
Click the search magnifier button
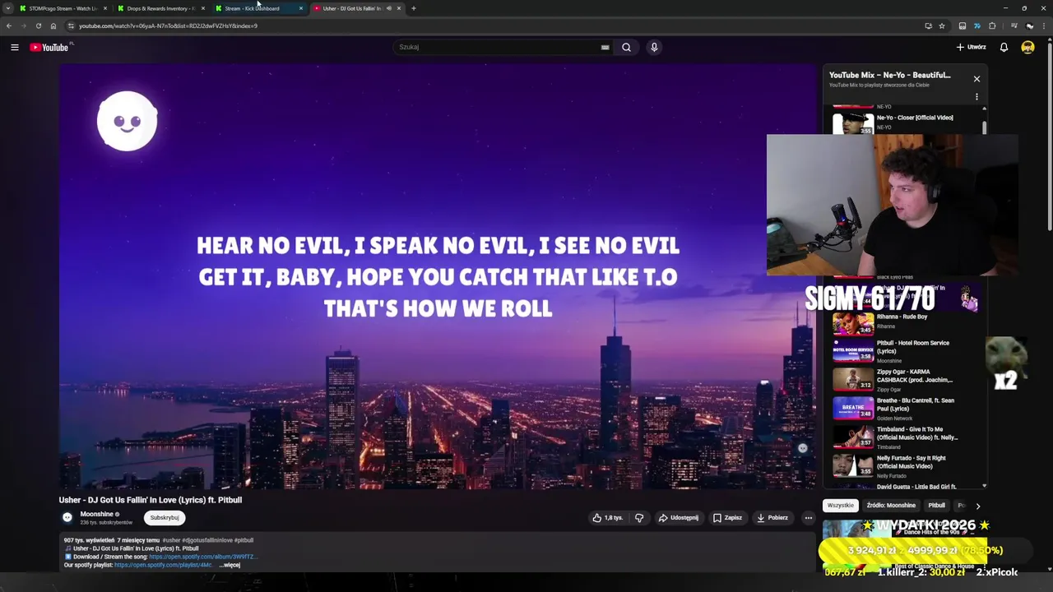pyautogui.click(x=626, y=47)
